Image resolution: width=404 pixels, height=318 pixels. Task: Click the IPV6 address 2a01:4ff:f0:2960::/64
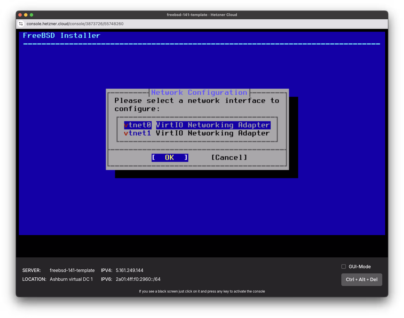[x=138, y=279]
